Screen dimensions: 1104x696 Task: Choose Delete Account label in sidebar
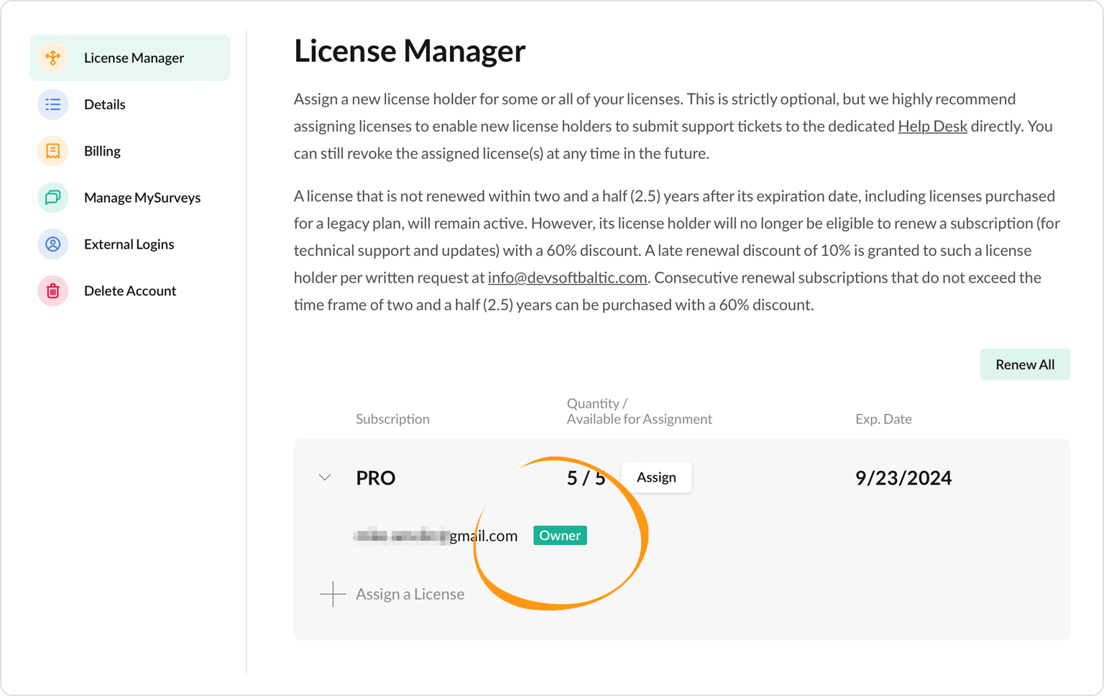click(129, 291)
